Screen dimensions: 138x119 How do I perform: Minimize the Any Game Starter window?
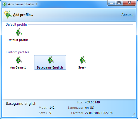pyautogui.click(x=111, y=3)
